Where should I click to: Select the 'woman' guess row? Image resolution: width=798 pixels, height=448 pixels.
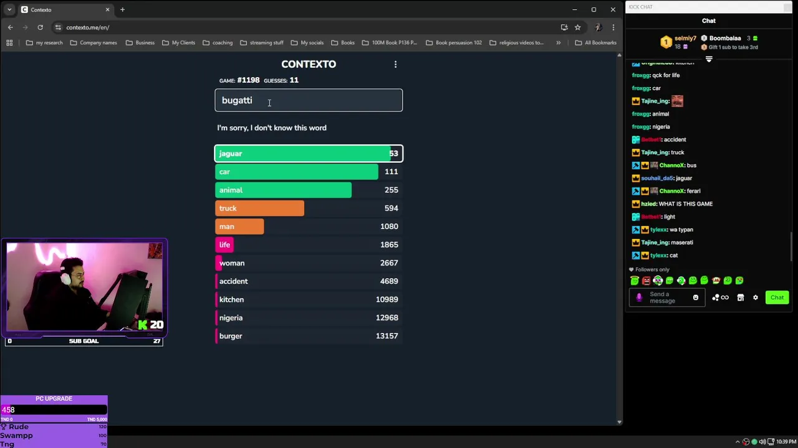[x=309, y=263]
